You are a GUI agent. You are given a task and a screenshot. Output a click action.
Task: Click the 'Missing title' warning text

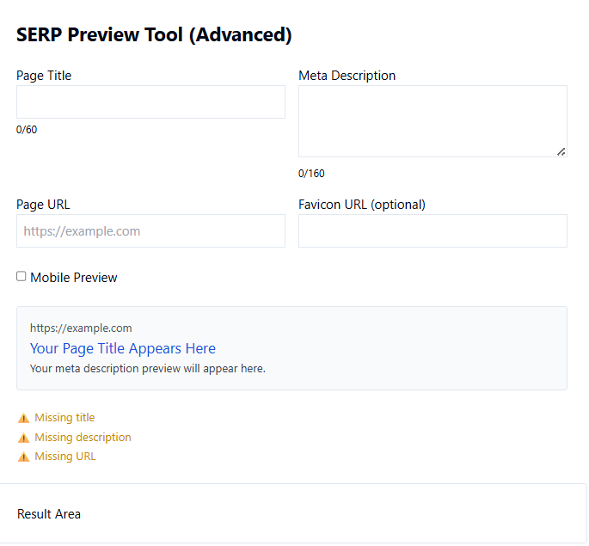point(64,418)
